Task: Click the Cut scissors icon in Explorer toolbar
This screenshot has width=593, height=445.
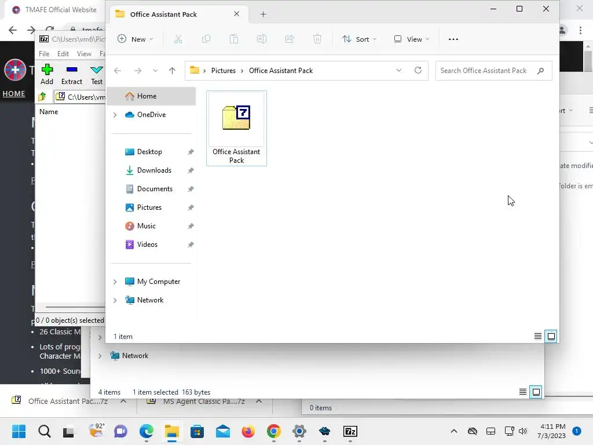Action: click(x=178, y=39)
